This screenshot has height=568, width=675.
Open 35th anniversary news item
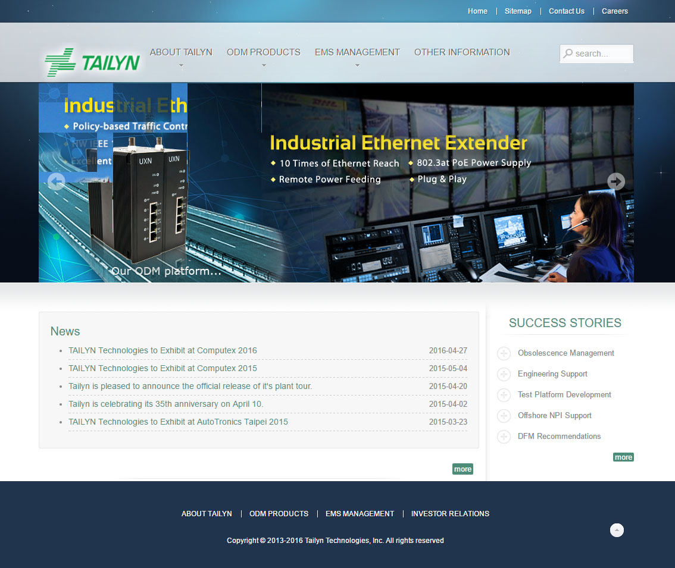(x=165, y=404)
